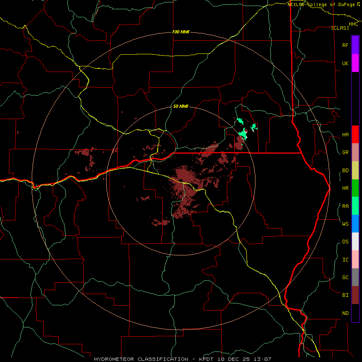Pick the mint green RA legend swatch

pyautogui.click(x=355, y=206)
